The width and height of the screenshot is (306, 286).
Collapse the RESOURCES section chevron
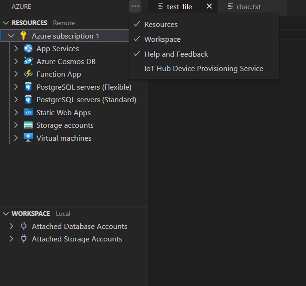click(6, 23)
